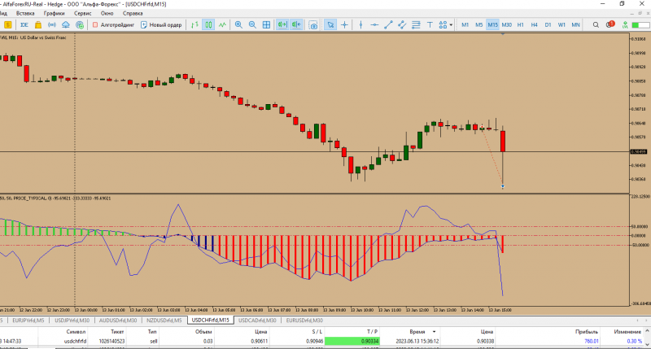Image resolution: width=651 pixels, height=349 pixels.
Task: Zoom out of the chart
Action: coord(253,25)
